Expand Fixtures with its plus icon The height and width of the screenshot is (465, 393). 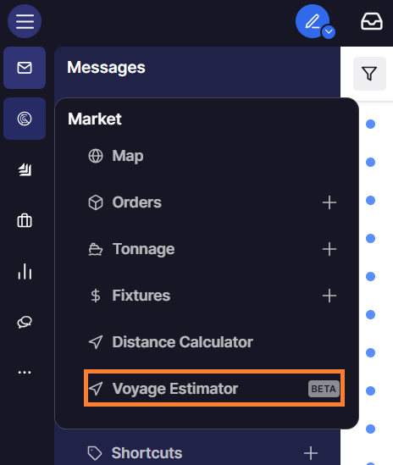point(329,296)
